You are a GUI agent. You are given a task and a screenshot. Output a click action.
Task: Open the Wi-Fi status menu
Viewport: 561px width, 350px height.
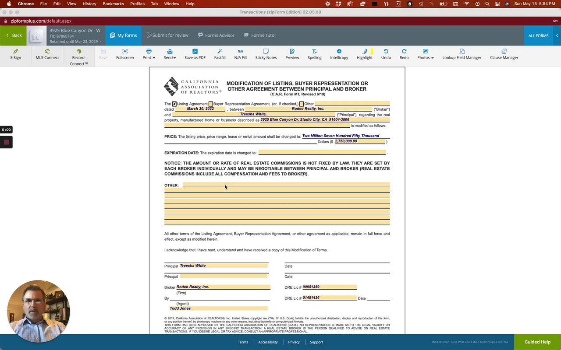click(x=467, y=4)
